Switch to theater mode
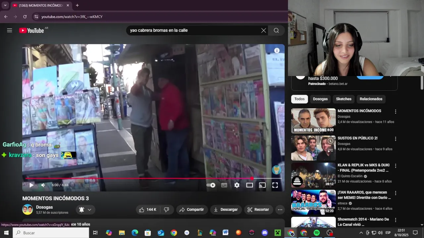 click(x=249, y=185)
